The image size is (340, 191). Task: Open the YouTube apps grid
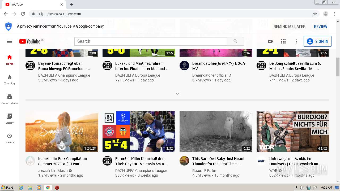(x=283, y=41)
